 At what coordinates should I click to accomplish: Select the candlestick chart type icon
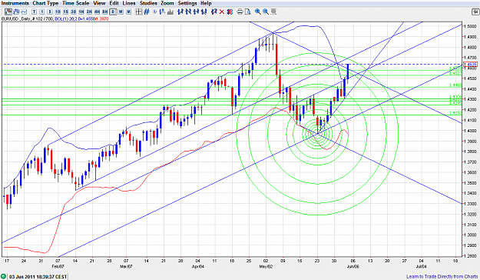[8, 12]
